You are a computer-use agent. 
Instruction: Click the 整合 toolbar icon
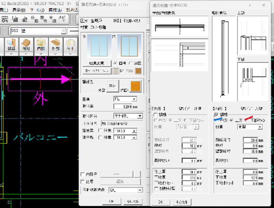[44, 19]
